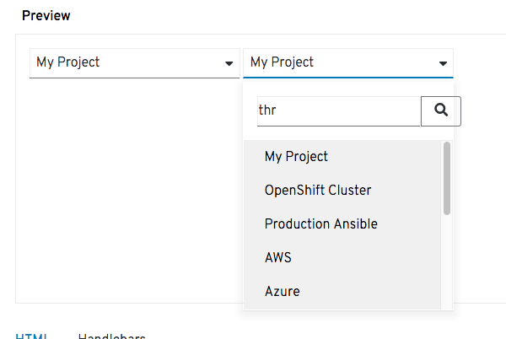Open the Handlebars tab

click(x=112, y=336)
